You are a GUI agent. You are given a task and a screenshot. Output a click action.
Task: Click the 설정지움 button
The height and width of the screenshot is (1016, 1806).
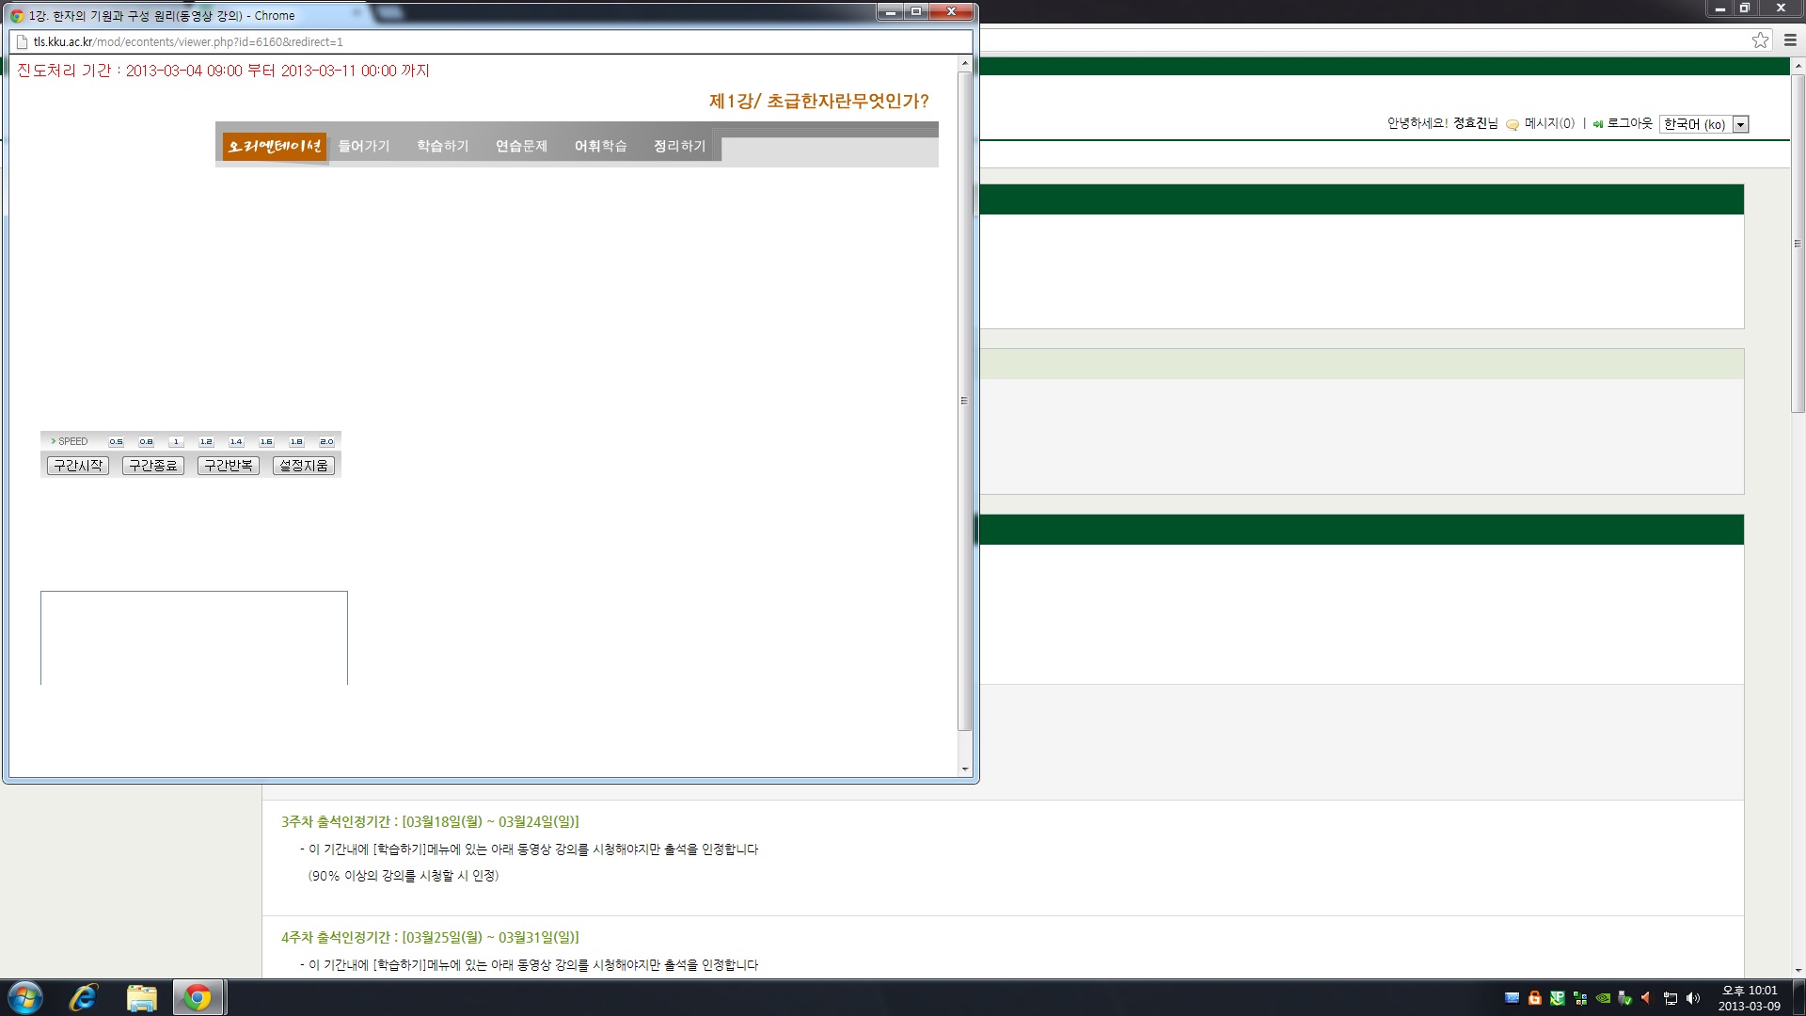[304, 466]
